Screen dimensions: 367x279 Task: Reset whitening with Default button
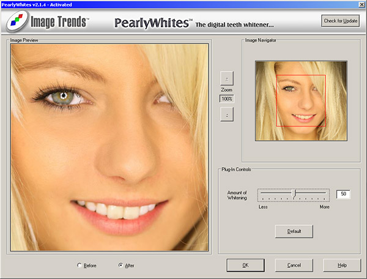(294, 231)
